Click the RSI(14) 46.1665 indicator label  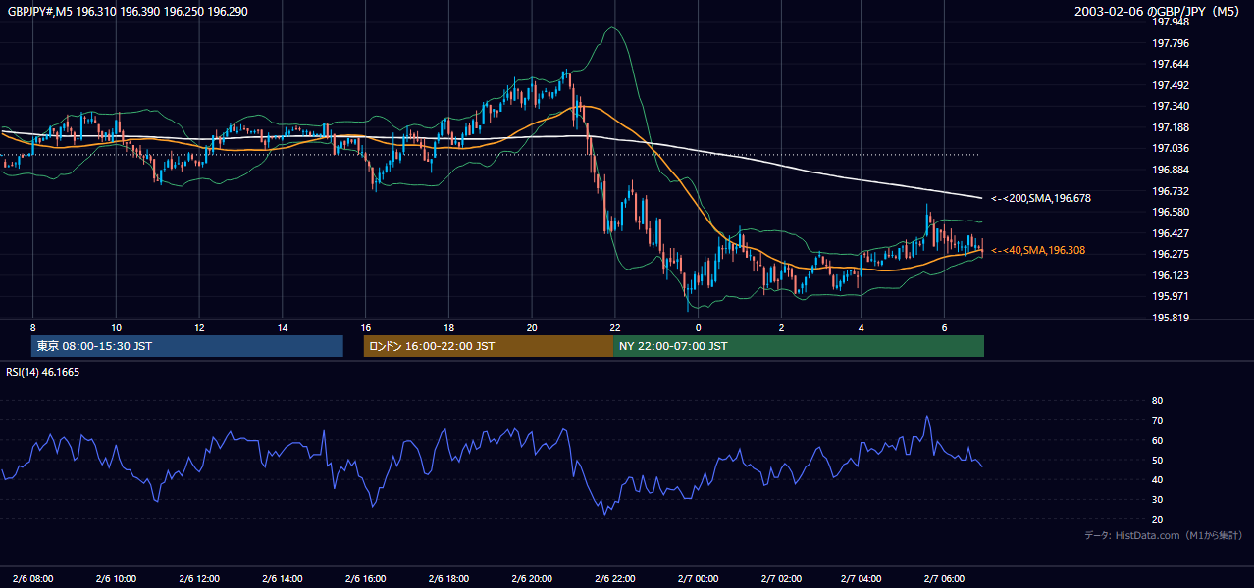[x=43, y=372]
